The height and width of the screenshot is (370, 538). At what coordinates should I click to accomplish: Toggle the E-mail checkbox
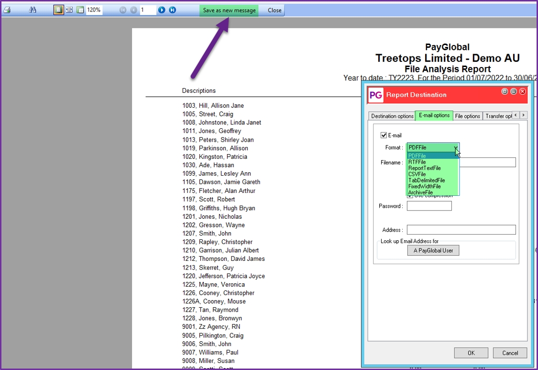(384, 135)
